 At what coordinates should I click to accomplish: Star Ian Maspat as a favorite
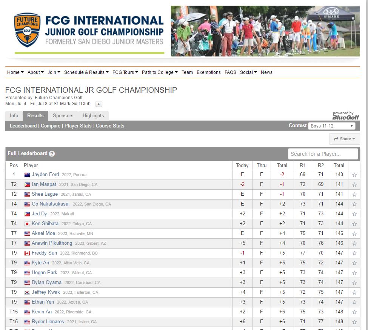[354, 184]
